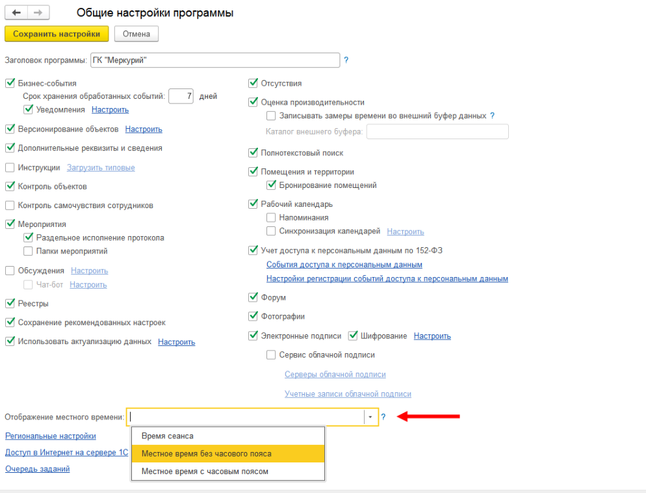The height and width of the screenshot is (493, 646).
Task: Click the Заголовок программы text field
Action: click(215, 60)
